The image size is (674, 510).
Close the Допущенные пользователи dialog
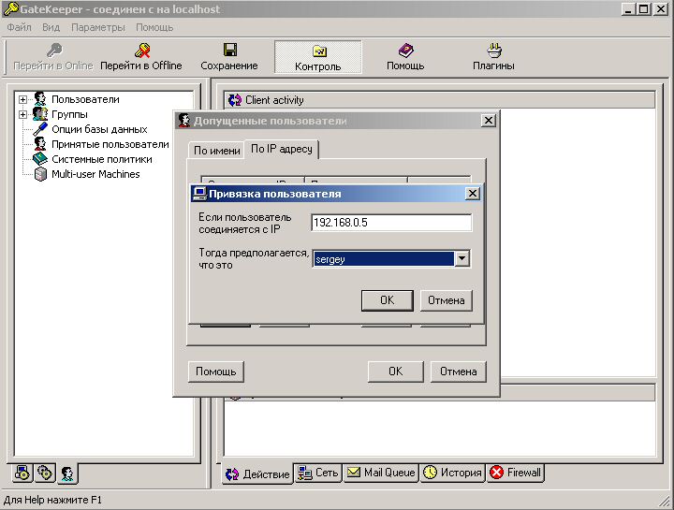[489, 121]
